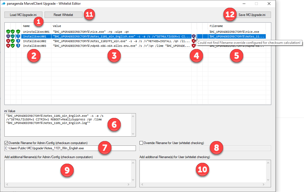
Task: Click blue question shield in InstallExec002 row
Action: [x=18, y=41]
